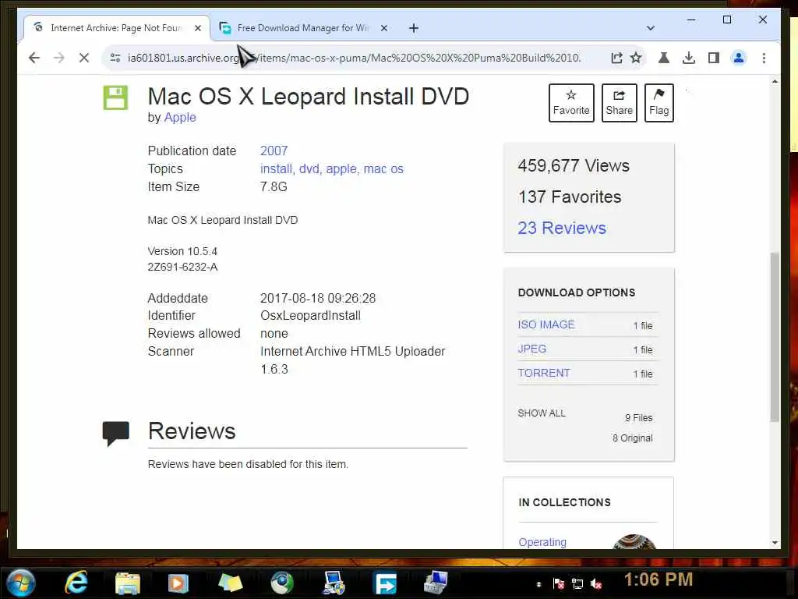
Task: Open a new tab with the plus button
Action: pos(414,28)
